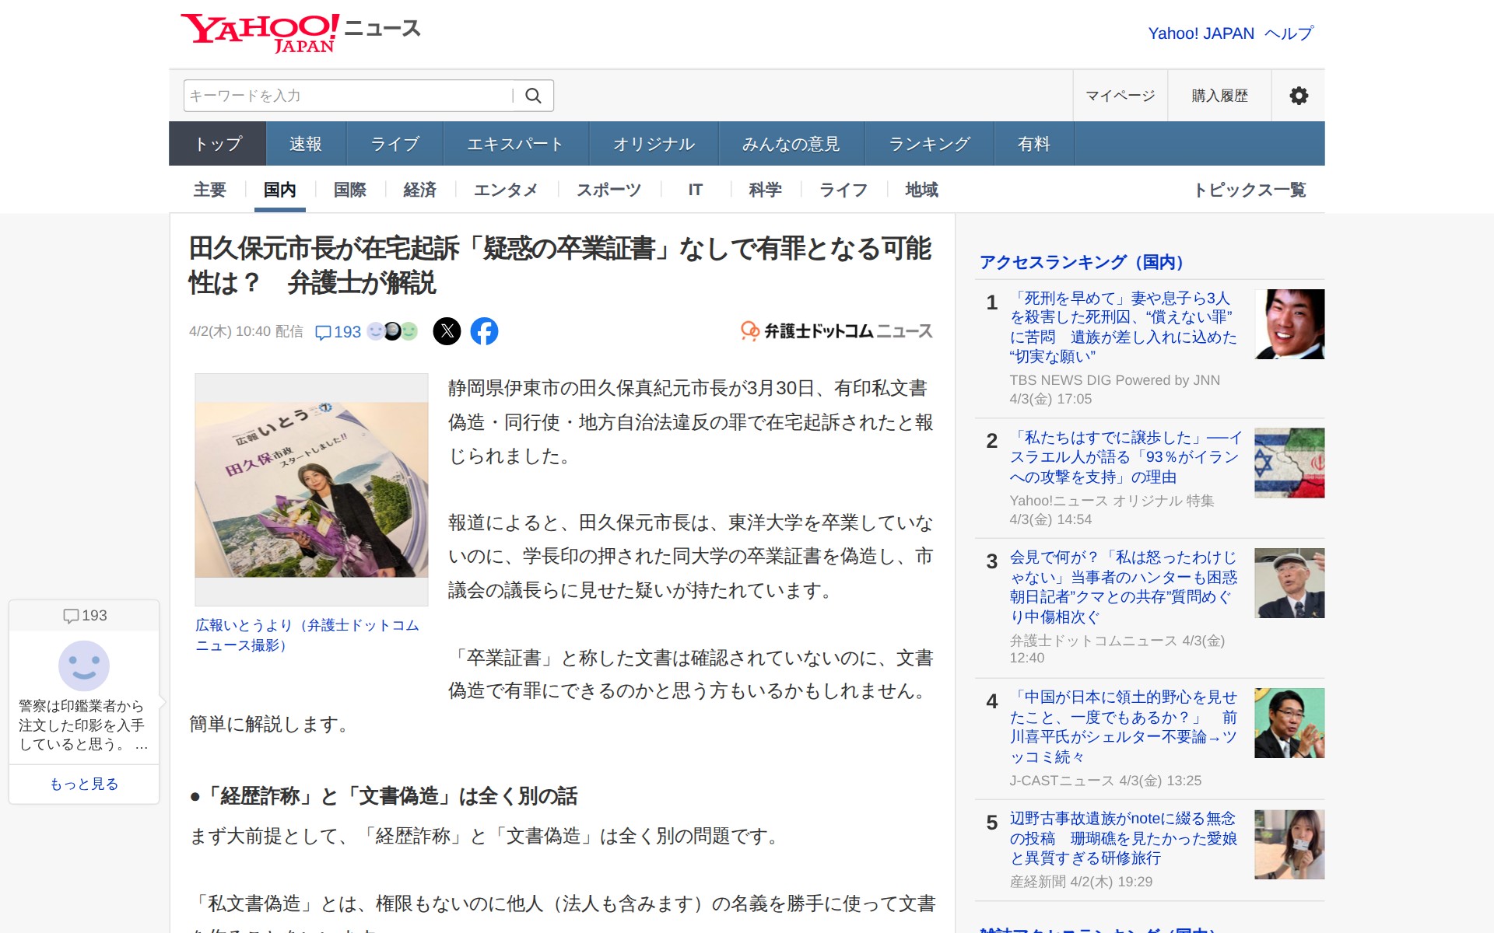
Task: Click the smiley avatar in comment widget
Action: click(x=84, y=666)
